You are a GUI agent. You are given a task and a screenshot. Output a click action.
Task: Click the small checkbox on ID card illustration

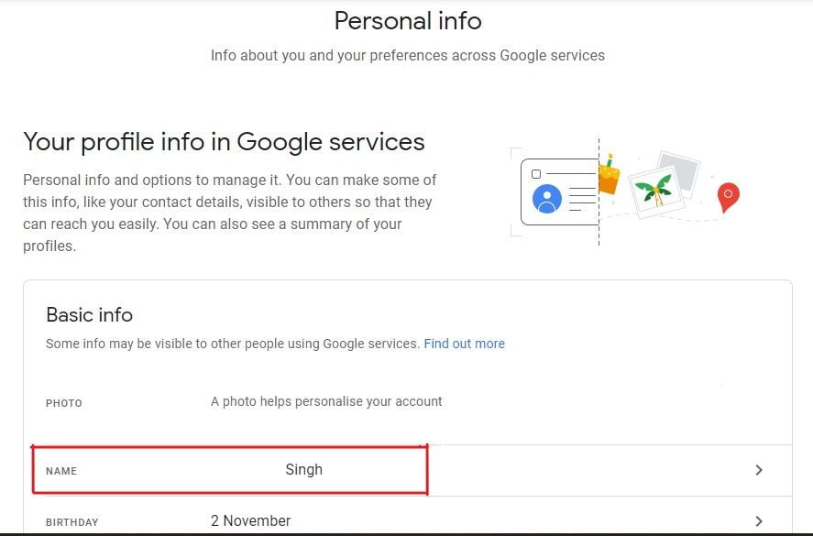coord(536,174)
